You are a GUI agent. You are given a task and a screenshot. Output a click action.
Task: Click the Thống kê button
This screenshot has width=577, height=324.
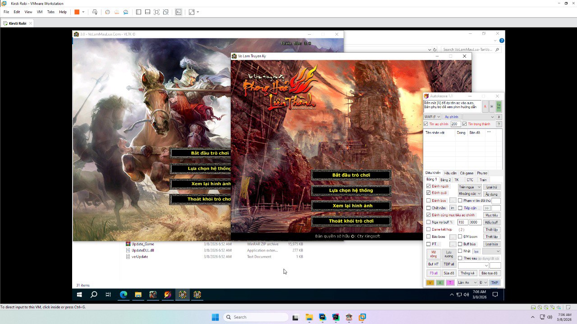click(467, 273)
